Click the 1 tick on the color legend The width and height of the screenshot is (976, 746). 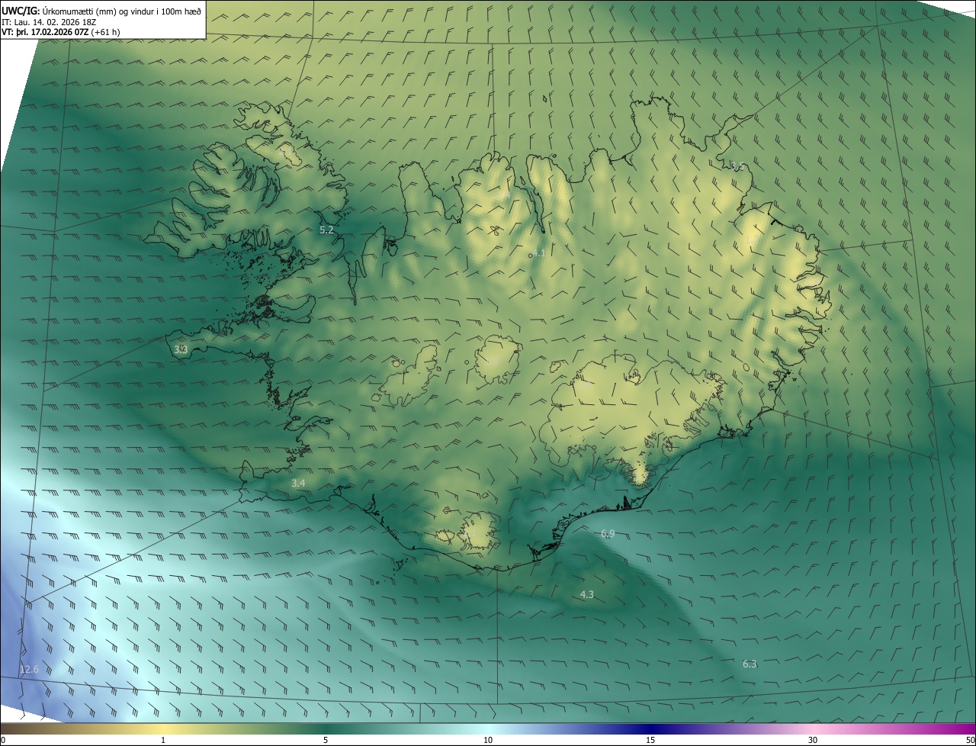(x=163, y=741)
